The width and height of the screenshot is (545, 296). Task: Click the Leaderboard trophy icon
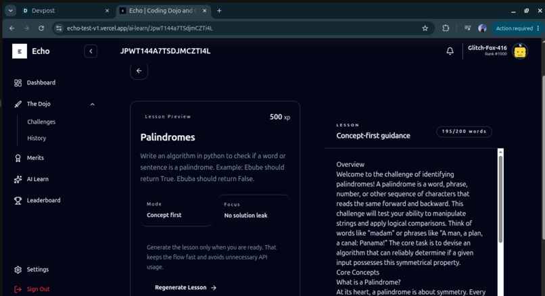pos(18,201)
